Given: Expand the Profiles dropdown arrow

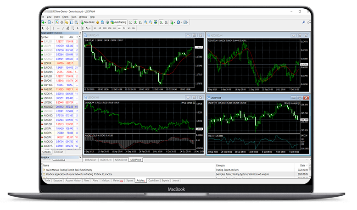Looking at the screenshot, I should 52,22.
